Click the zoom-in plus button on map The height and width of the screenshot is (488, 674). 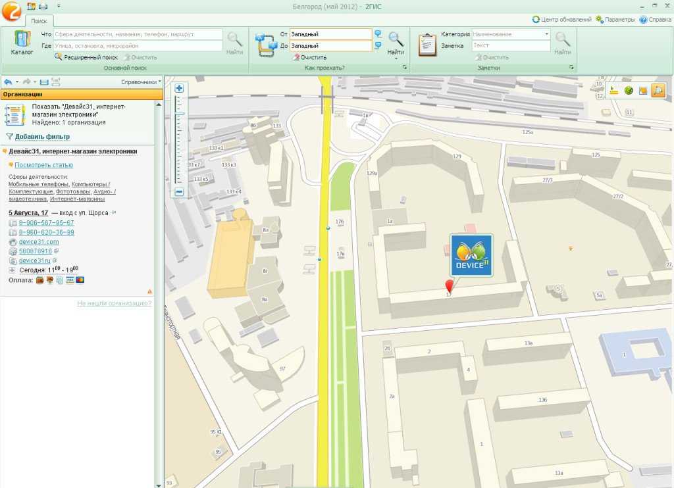179,88
